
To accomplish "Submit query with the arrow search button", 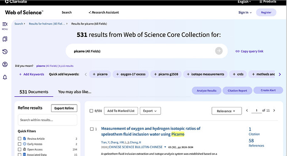I will point(219,51).
